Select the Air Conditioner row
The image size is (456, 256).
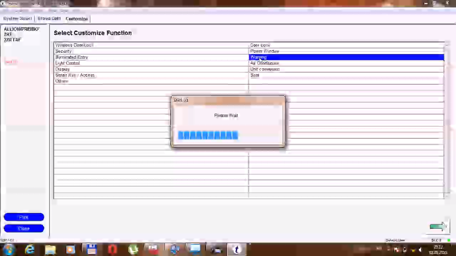tap(346, 63)
